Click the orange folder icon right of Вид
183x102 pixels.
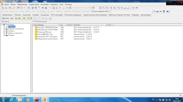[16, 18]
